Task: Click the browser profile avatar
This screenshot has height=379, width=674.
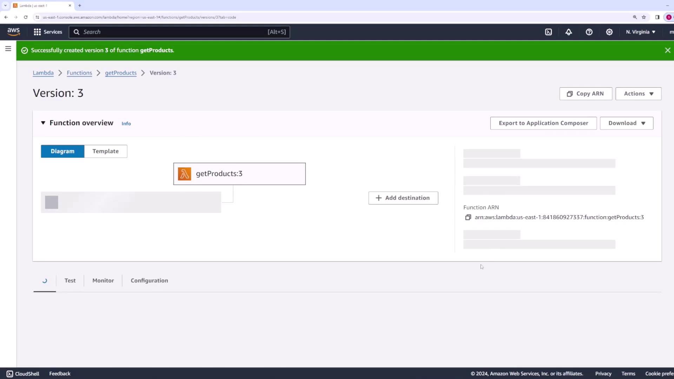Action: [x=669, y=17]
